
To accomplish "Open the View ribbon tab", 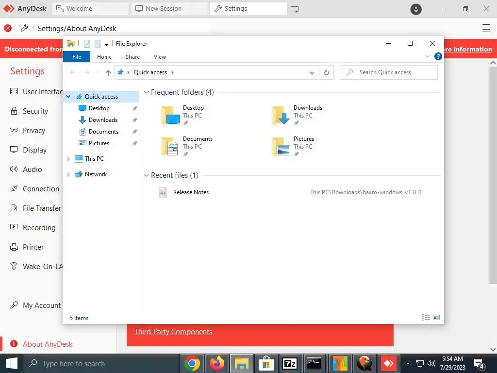I will point(160,57).
